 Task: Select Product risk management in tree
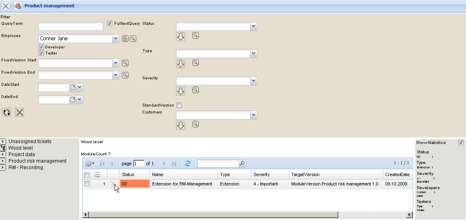click(x=37, y=161)
